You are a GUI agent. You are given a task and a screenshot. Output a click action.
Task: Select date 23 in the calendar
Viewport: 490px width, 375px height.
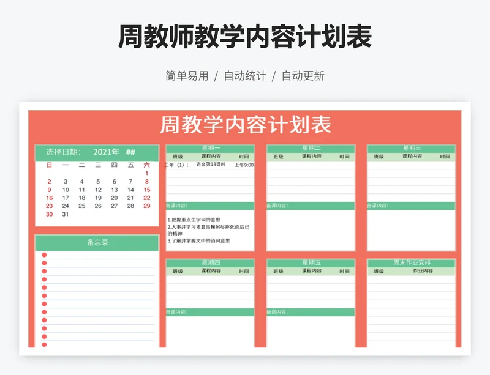pyautogui.click(x=50, y=206)
